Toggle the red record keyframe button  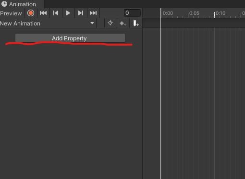tap(31, 13)
